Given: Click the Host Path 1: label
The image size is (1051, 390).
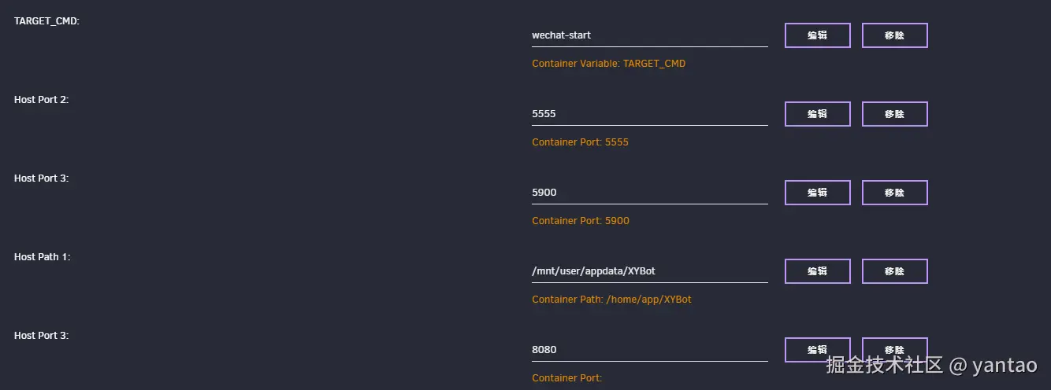Looking at the screenshot, I should pyautogui.click(x=42, y=257).
